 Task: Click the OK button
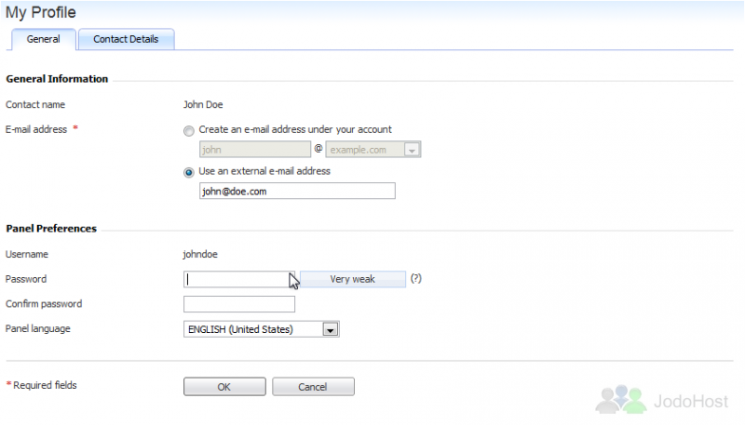224,387
